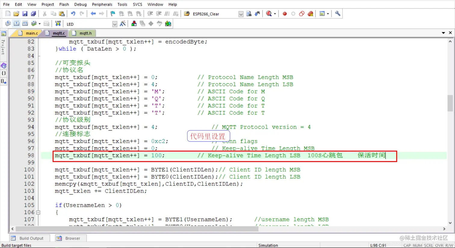This screenshot has width=455, height=248.
Task: Collapse the code block at line 106
Action: (38, 213)
